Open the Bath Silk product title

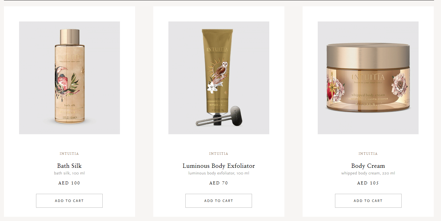click(x=69, y=166)
